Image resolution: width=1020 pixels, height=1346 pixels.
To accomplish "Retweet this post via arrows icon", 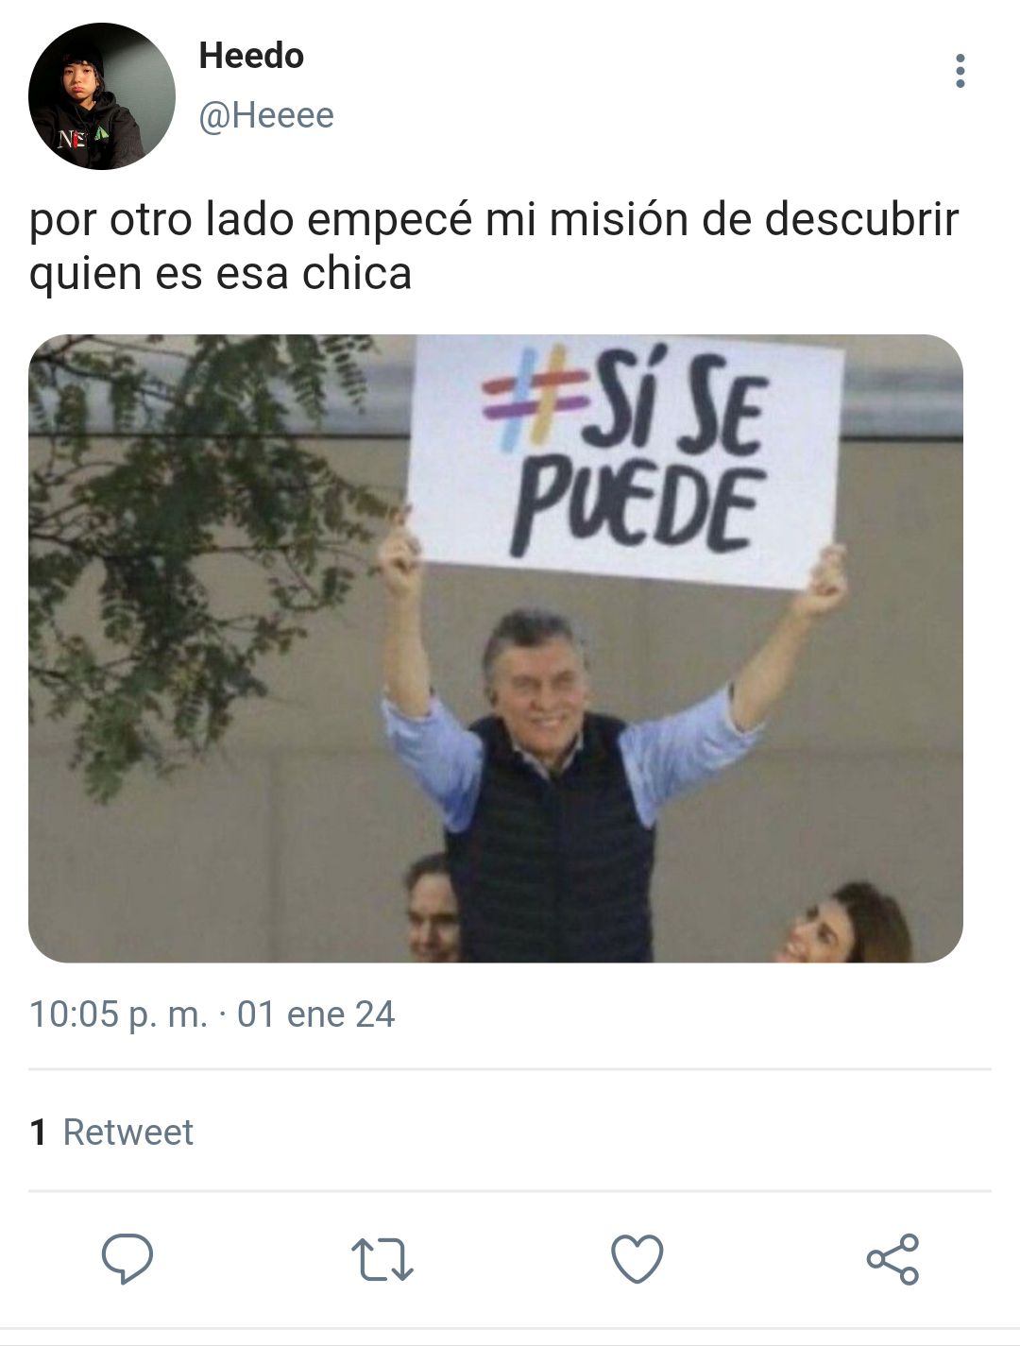I will pyautogui.click(x=382, y=1260).
